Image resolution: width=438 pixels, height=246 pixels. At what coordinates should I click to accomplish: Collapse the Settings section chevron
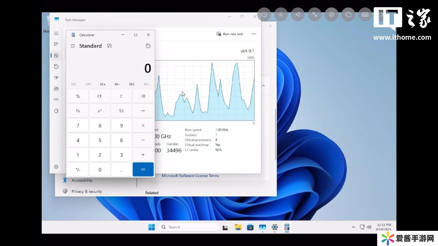(263, 86)
